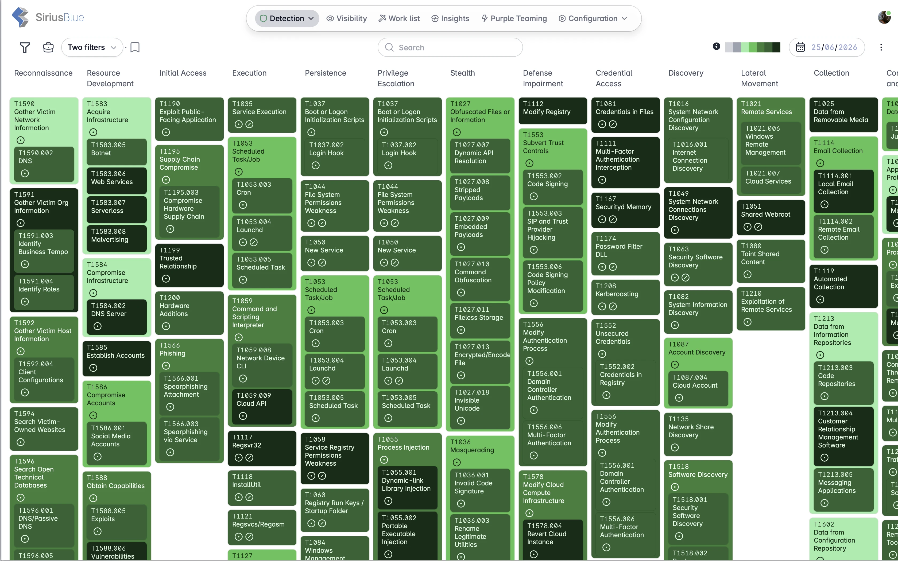Click the bookmark save icon
The image size is (898, 561).
[135, 48]
